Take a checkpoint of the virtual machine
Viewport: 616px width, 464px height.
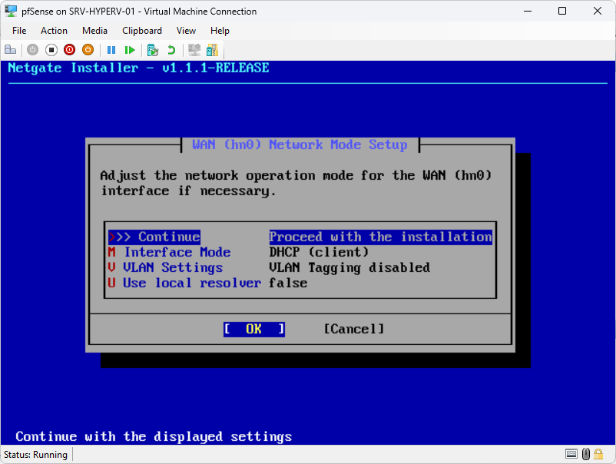[x=152, y=49]
